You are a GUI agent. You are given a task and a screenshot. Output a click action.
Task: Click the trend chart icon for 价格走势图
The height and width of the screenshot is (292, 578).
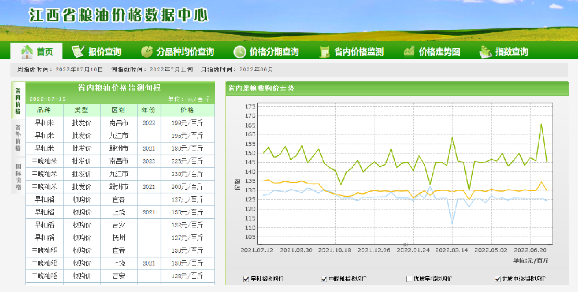pyautogui.click(x=409, y=51)
